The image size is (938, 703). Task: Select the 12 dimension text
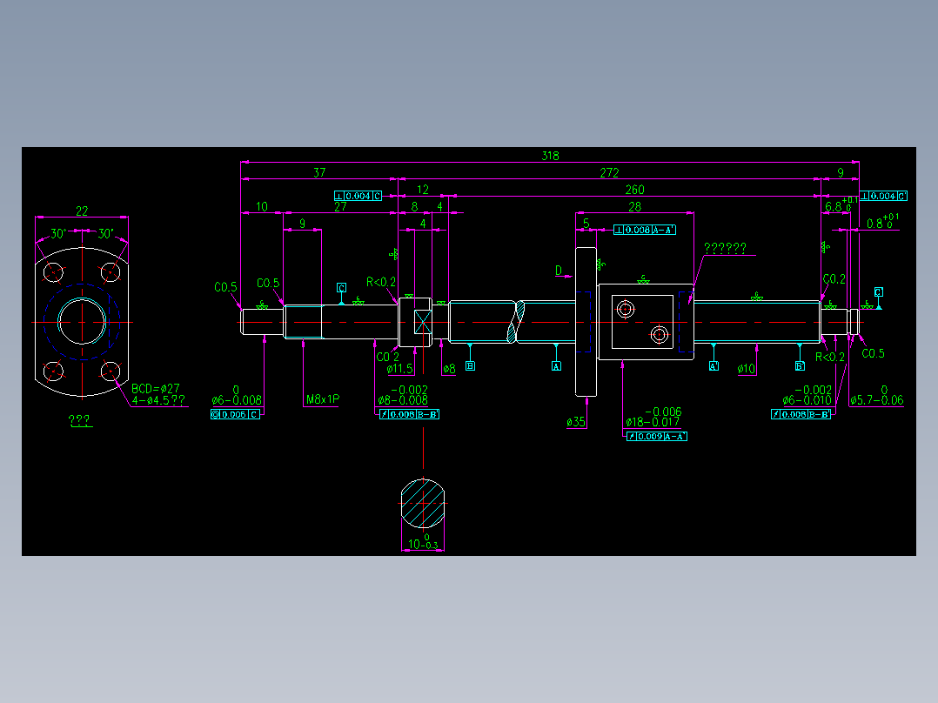coord(422,189)
